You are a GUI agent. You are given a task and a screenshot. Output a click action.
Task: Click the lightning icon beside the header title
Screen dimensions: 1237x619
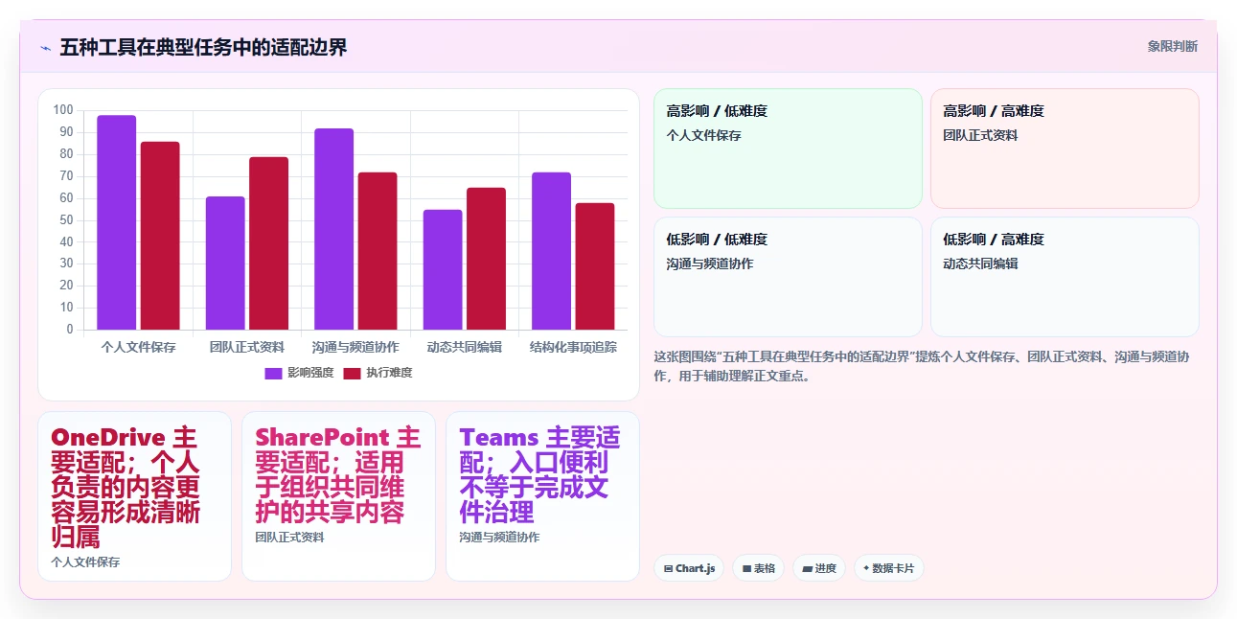pos(45,47)
